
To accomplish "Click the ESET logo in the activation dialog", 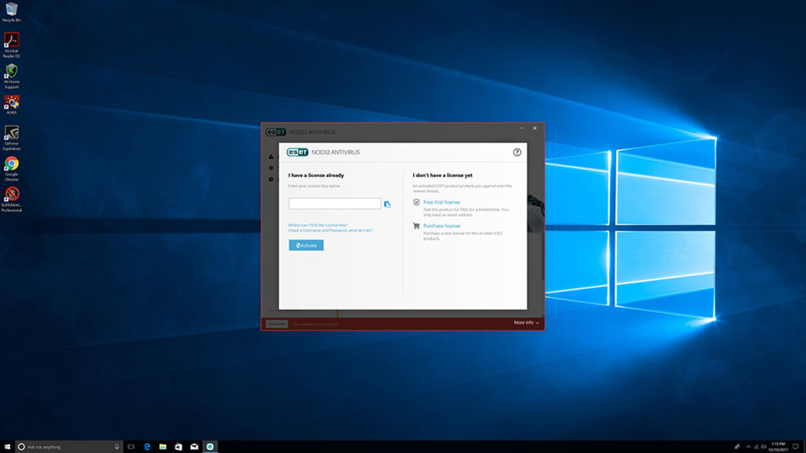I will coord(297,152).
